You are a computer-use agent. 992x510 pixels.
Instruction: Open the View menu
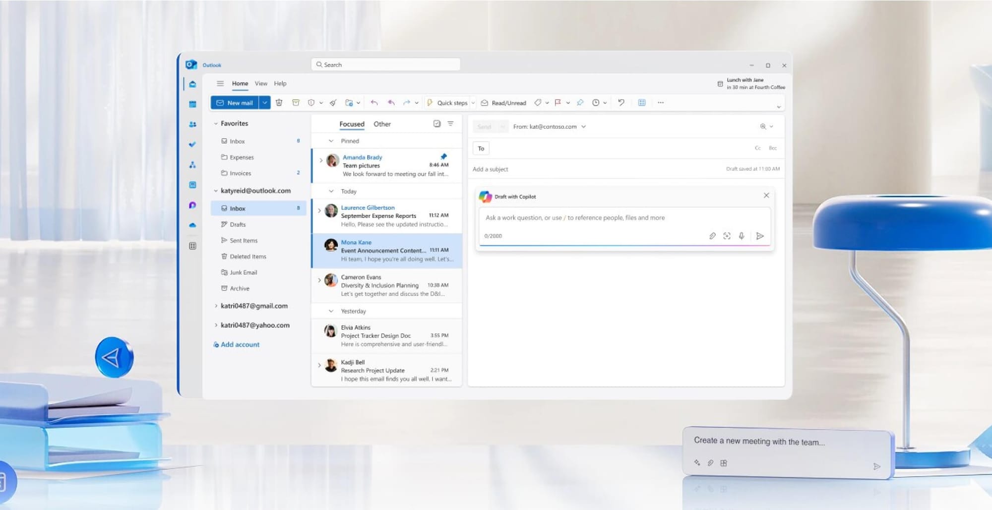tap(260, 83)
